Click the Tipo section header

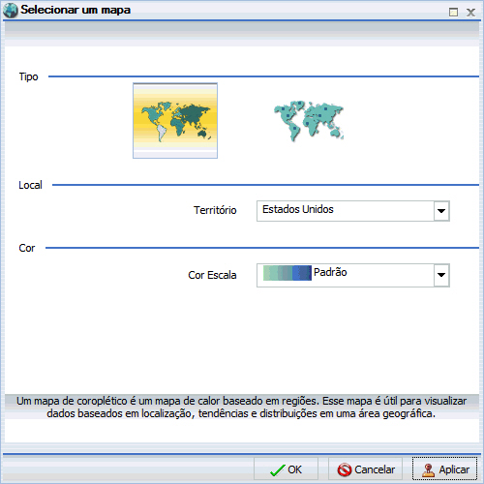click(x=28, y=77)
